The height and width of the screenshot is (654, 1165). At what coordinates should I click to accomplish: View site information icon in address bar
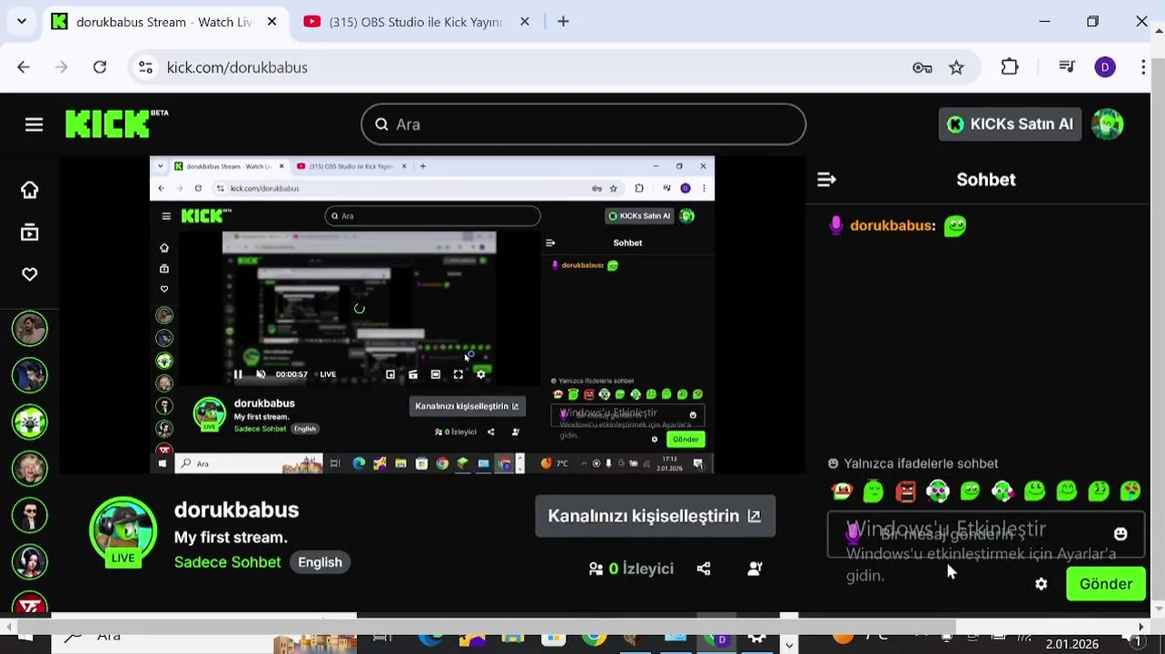[x=145, y=67]
